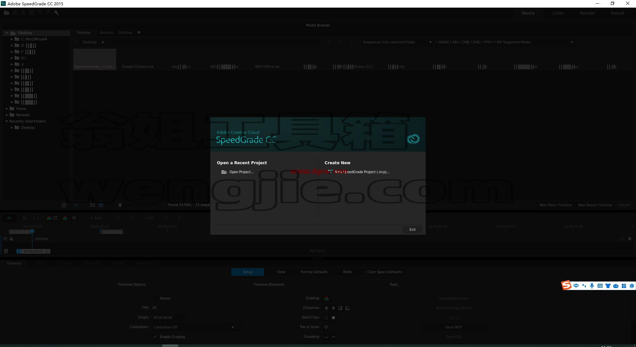636x347 pixels.
Task: Expand the Home folder tree item
Action: pos(7,109)
